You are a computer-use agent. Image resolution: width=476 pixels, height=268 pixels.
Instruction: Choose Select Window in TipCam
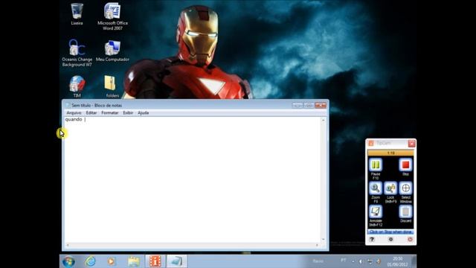(405, 188)
